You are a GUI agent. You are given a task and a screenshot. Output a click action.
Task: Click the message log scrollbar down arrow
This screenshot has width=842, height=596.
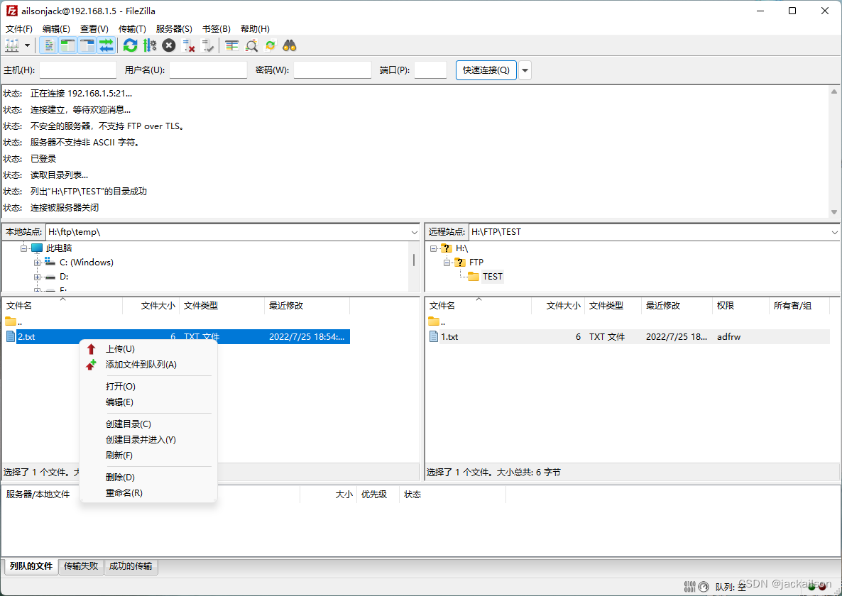point(834,212)
